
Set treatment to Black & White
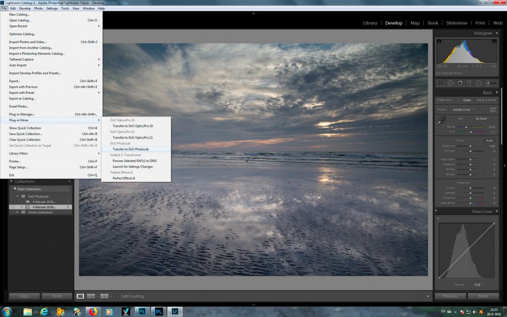point(486,100)
